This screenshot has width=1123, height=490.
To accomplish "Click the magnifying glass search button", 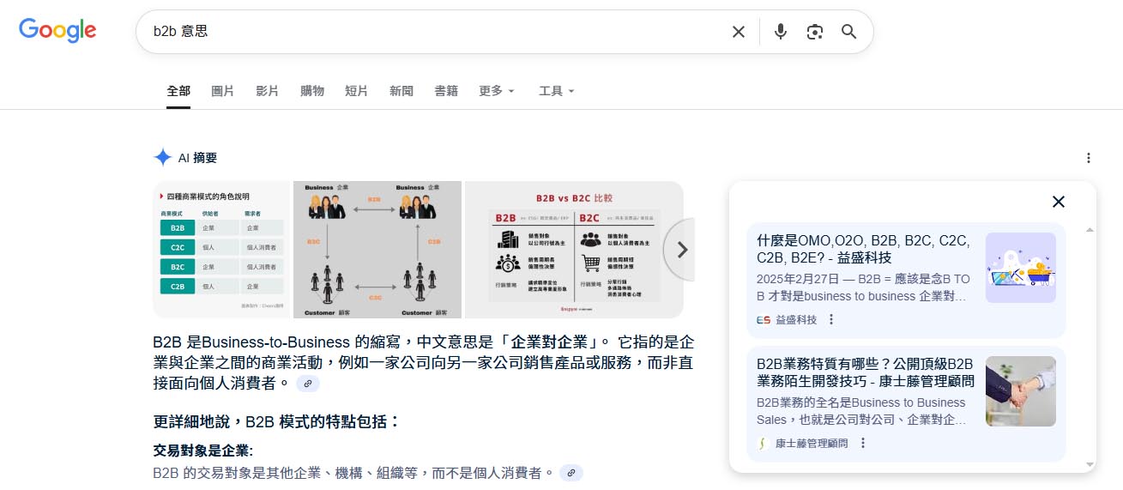I will 848,32.
